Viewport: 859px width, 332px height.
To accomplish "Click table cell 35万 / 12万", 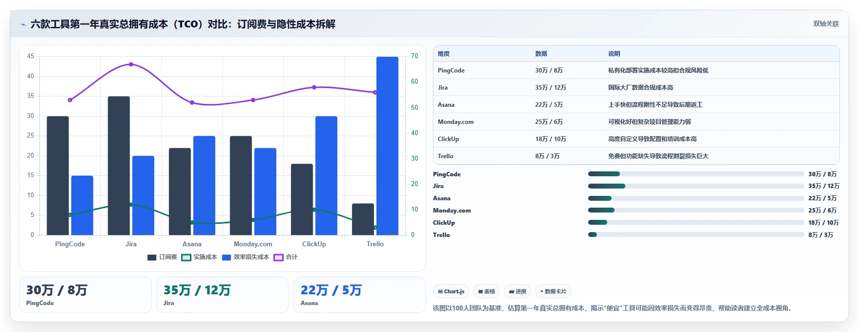I will (551, 88).
